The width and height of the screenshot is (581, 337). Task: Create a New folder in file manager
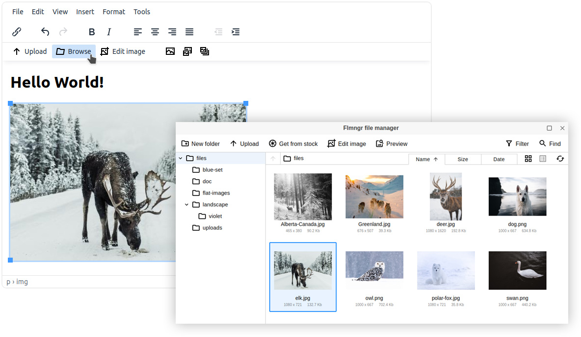(201, 144)
